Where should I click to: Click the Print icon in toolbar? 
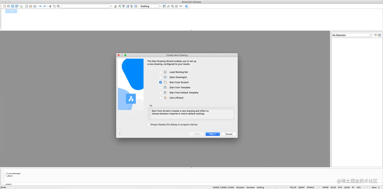(x=31, y=6)
